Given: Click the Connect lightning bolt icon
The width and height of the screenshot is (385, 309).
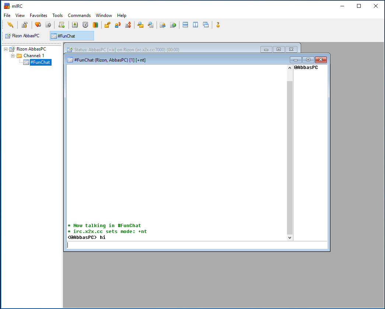Looking at the screenshot, I should click(x=10, y=25).
